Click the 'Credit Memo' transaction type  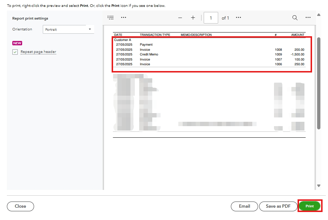[x=149, y=54]
